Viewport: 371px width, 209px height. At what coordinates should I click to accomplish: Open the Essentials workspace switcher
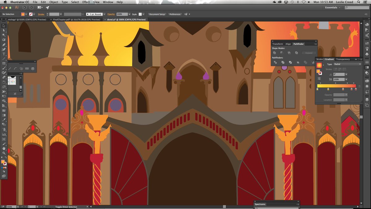332,7
